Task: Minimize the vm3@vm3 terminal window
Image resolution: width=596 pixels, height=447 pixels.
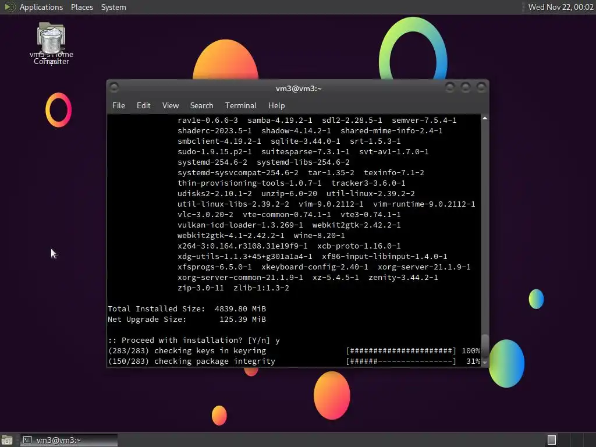Action: pos(450,87)
